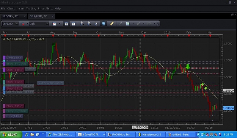Image resolution: width=237 pixels, height=138 pixels.
Task: Open the Daily timeframe dropdown
Action: pos(47,24)
